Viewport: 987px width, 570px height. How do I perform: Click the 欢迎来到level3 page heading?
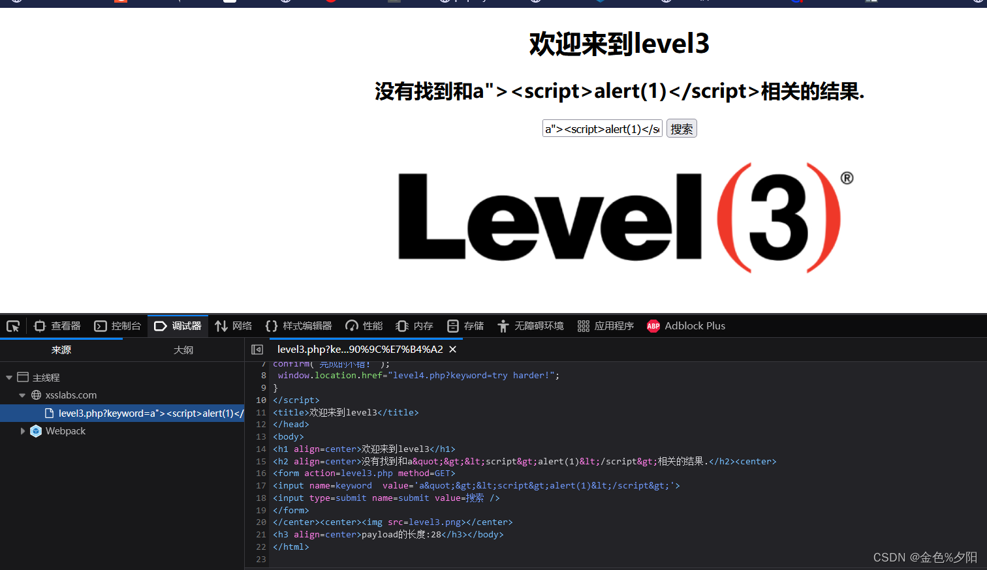pos(619,44)
